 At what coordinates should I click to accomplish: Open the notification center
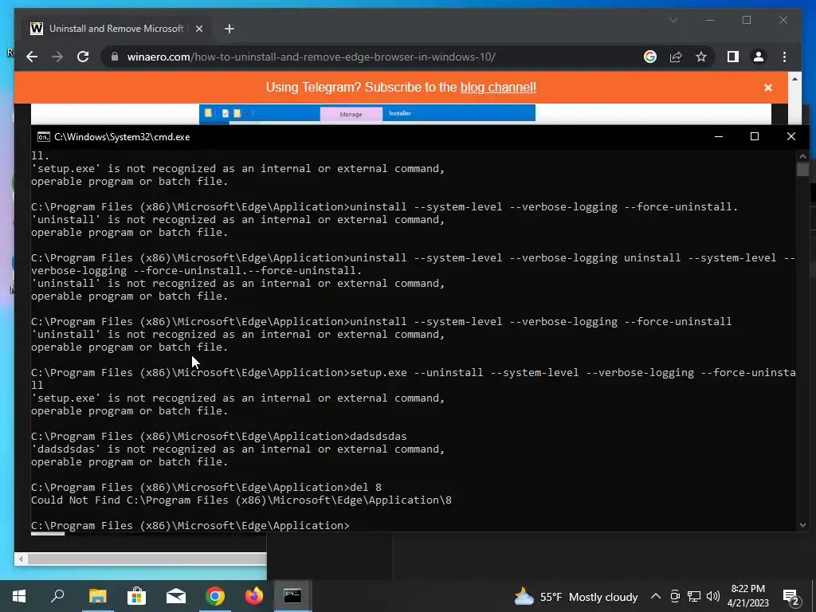791,597
